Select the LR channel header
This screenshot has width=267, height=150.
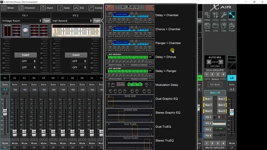(232, 78)
